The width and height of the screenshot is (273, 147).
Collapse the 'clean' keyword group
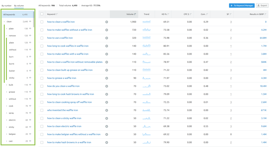point(4,22)
